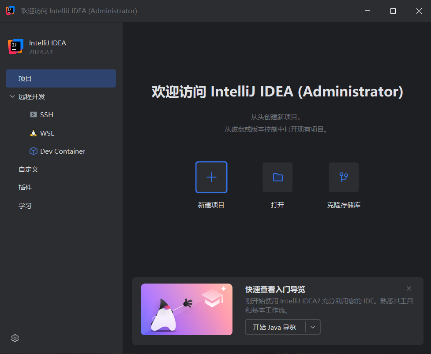
Task: Click the Dev Container cube icon
Action: click(x=33, y=151)
